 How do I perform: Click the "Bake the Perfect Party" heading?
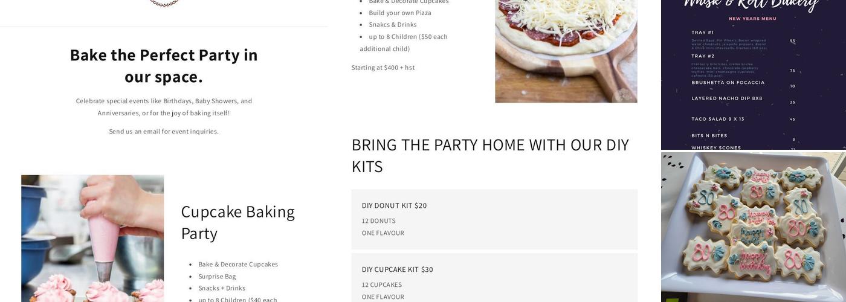tap(164, 65)
